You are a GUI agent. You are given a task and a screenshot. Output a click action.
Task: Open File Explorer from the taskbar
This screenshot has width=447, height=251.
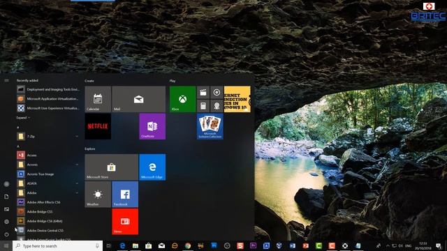point(135,246)
